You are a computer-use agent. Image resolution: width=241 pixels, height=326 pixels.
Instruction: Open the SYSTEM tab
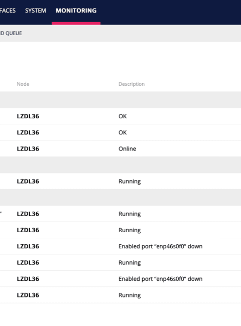pyautogui.click(x=35, y=11)
